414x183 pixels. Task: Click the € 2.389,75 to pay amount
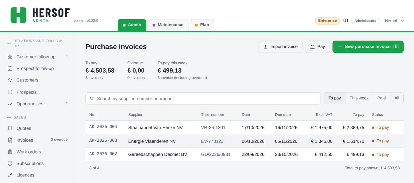pos(353,128)
